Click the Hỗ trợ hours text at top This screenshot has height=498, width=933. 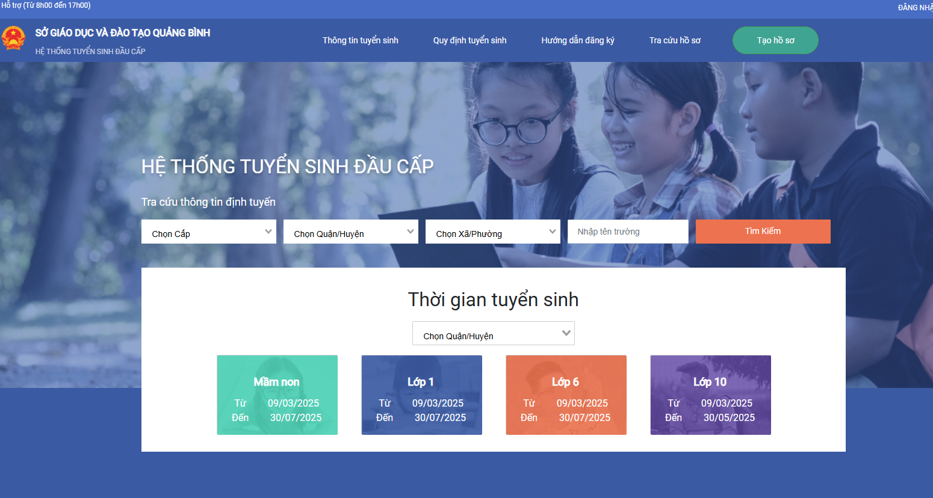tap(46, 5)
